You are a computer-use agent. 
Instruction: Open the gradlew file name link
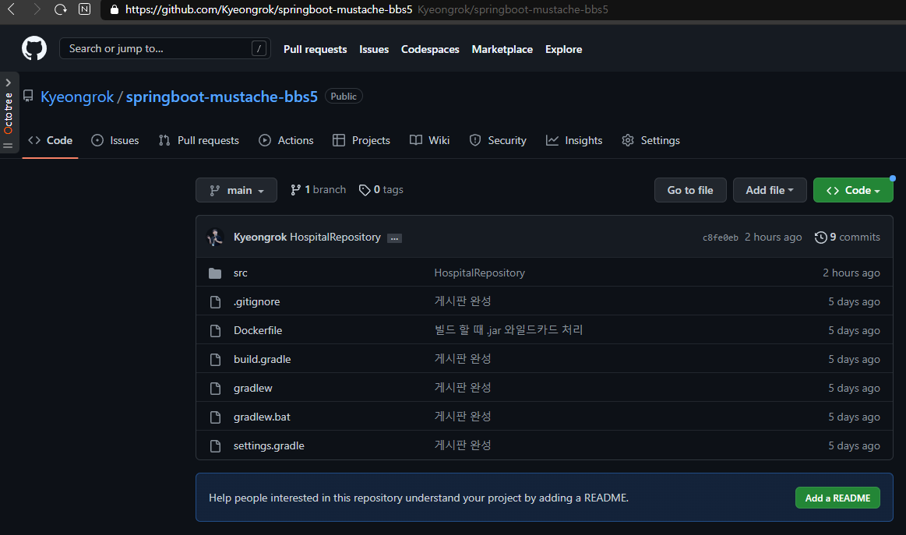[x=252, y=389]
